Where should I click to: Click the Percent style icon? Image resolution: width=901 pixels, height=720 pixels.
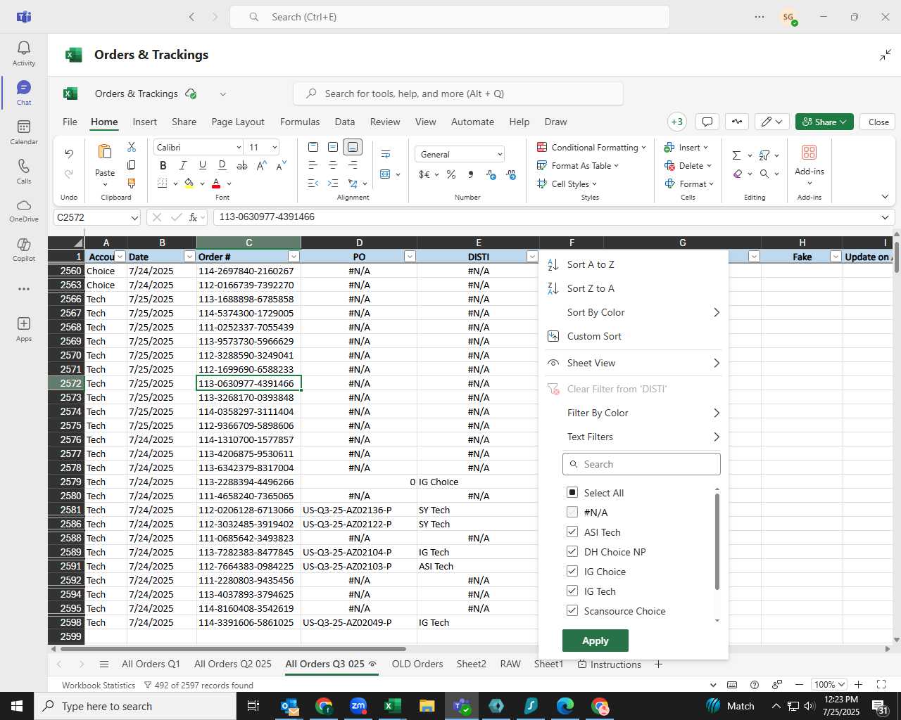click(451, 174)
